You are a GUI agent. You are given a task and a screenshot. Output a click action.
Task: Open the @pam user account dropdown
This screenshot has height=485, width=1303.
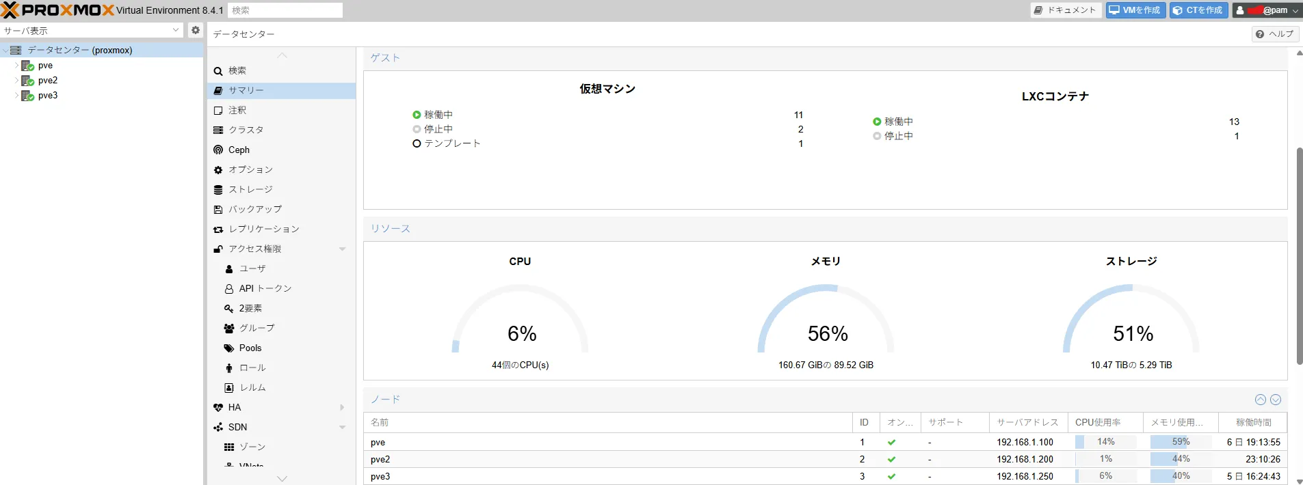tap(1267, 10)
